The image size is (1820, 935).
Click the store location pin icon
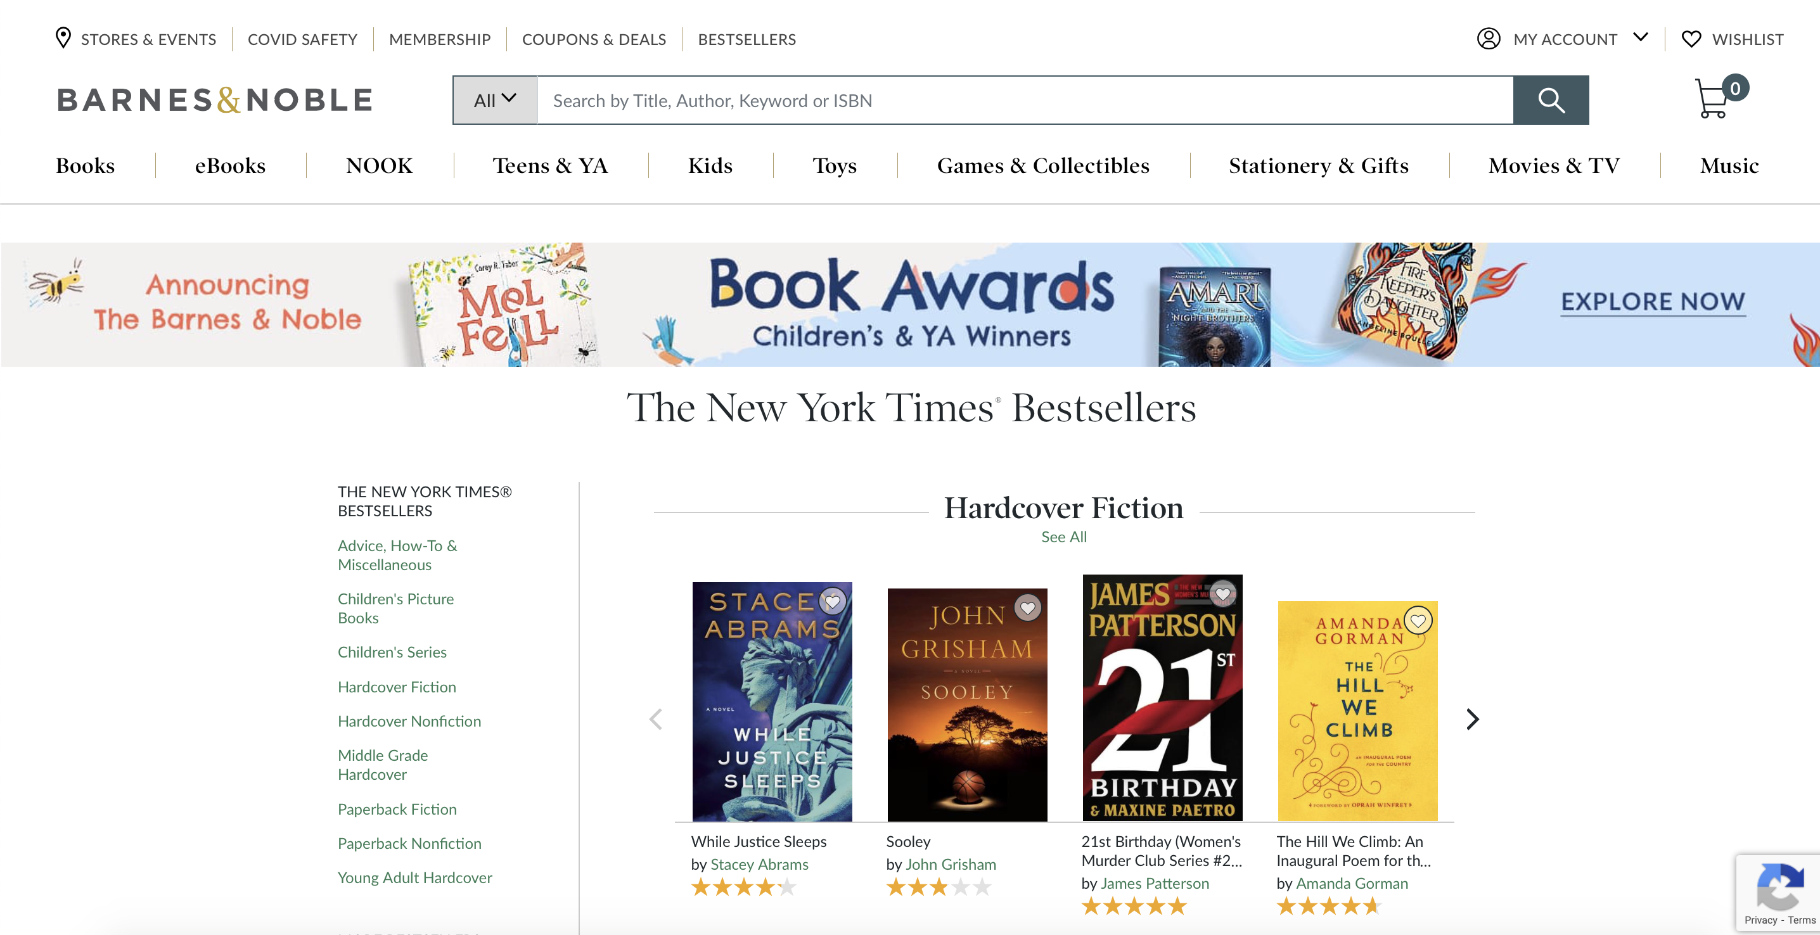pyautogui.click(x=63, y=38)
